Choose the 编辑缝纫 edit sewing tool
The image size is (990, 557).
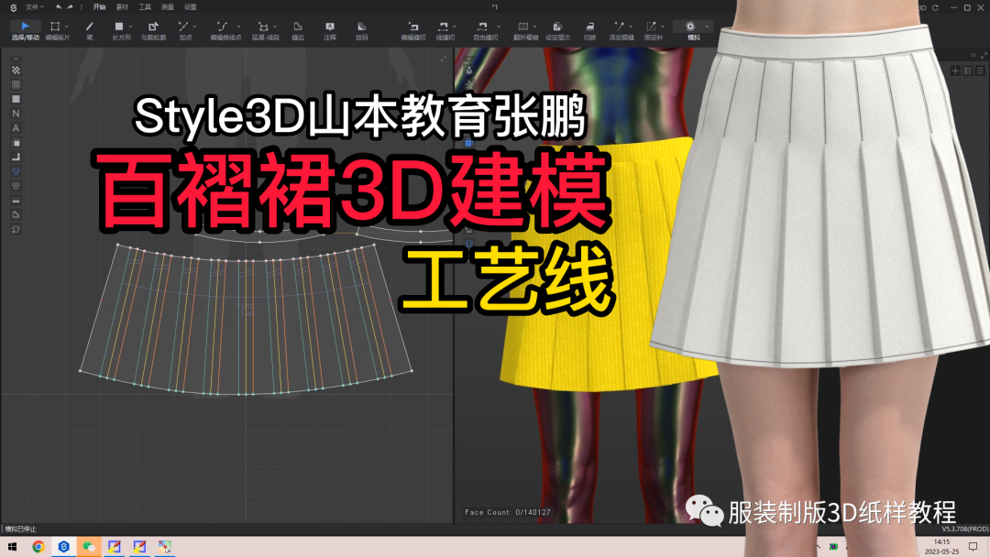[x=412, y=30]
